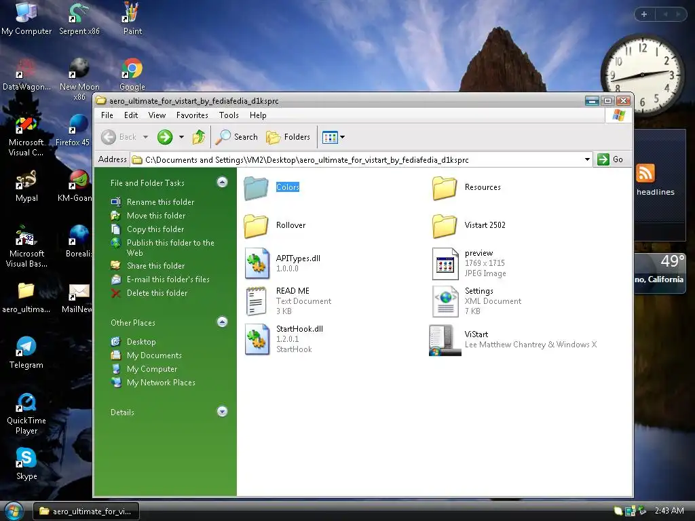Go to My Documents in Other Places
The image size is (695, 521).
pyautogui.click(x=147, y=355)
